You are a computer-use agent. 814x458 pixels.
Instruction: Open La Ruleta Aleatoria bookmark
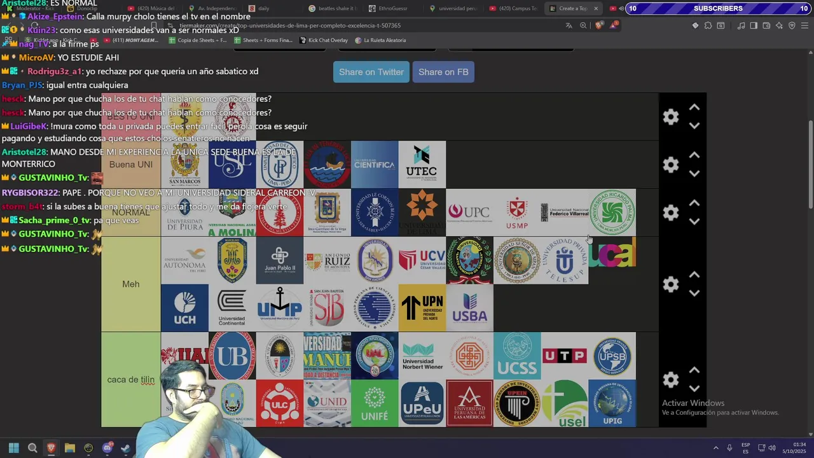[x=380, y=40]
